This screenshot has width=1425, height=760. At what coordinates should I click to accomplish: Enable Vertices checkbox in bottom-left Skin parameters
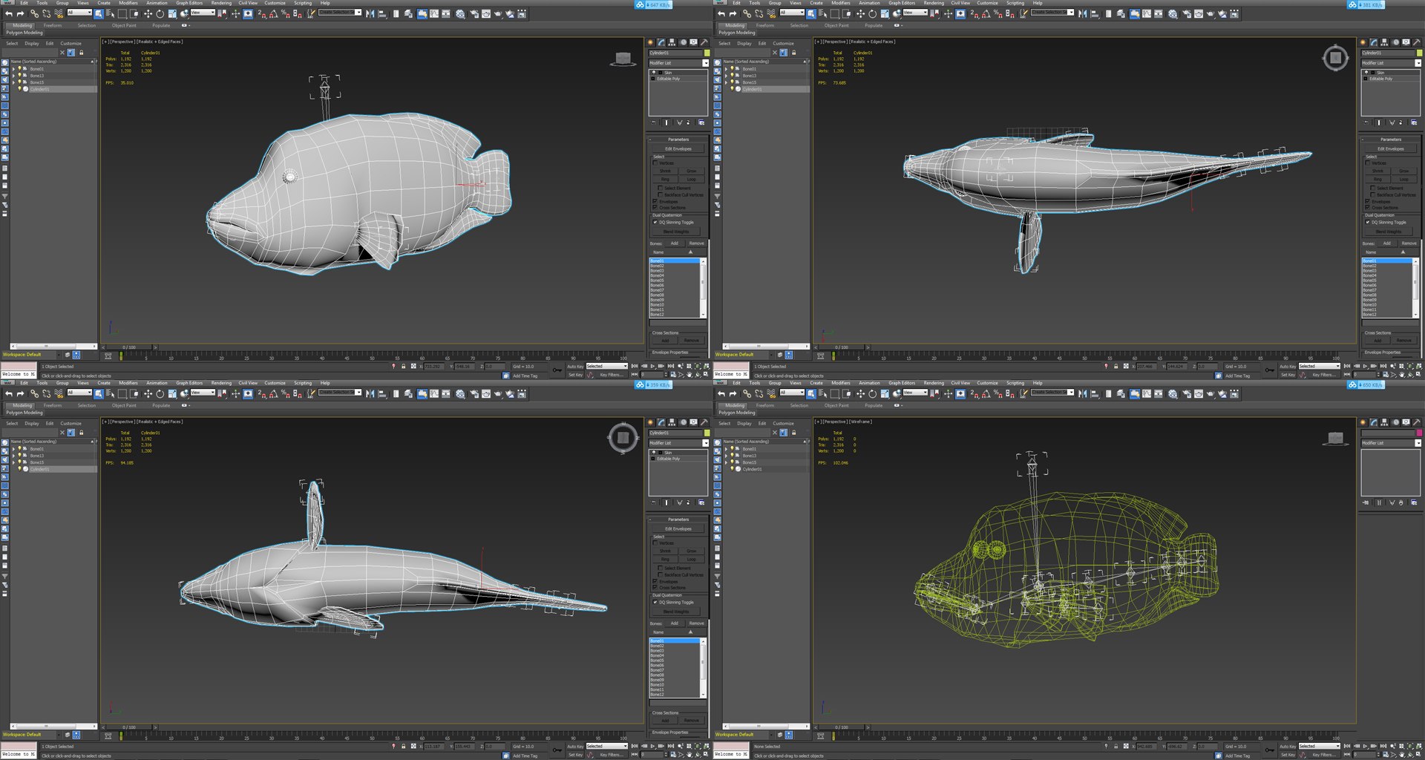click(x=656, y=543)
